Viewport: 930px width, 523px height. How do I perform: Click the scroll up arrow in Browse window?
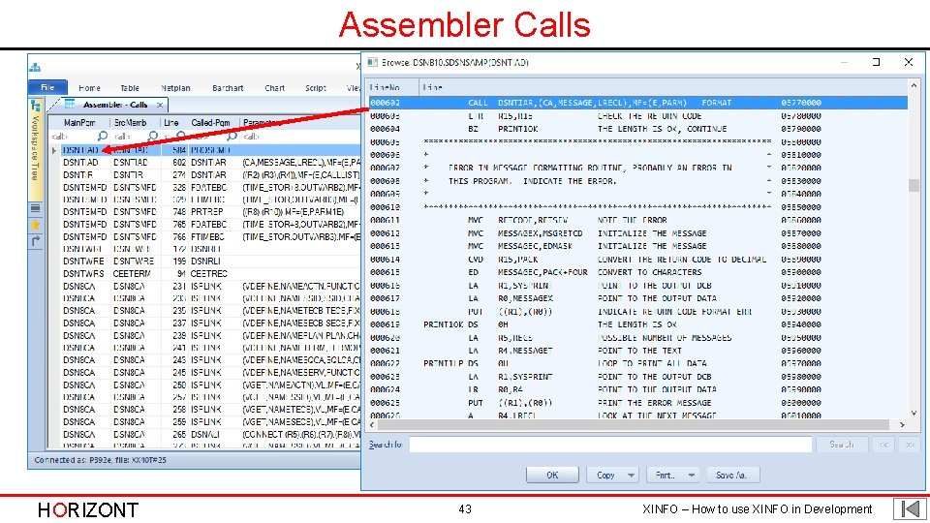pyautogui.click(x=914, y=86)
